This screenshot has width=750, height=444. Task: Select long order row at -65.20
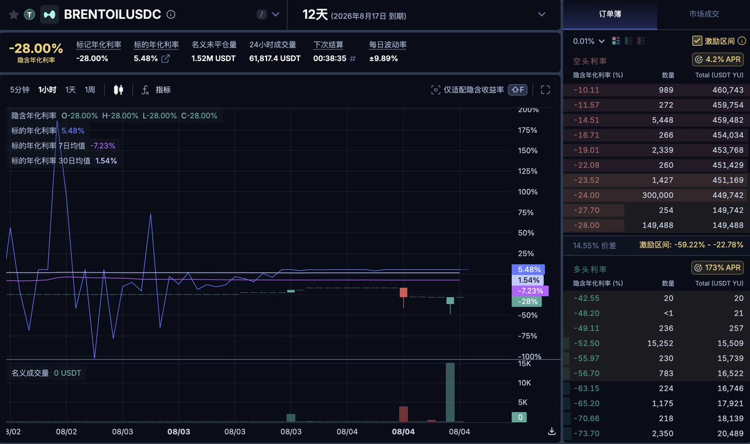pyautogui.click(x=657, y=403)
